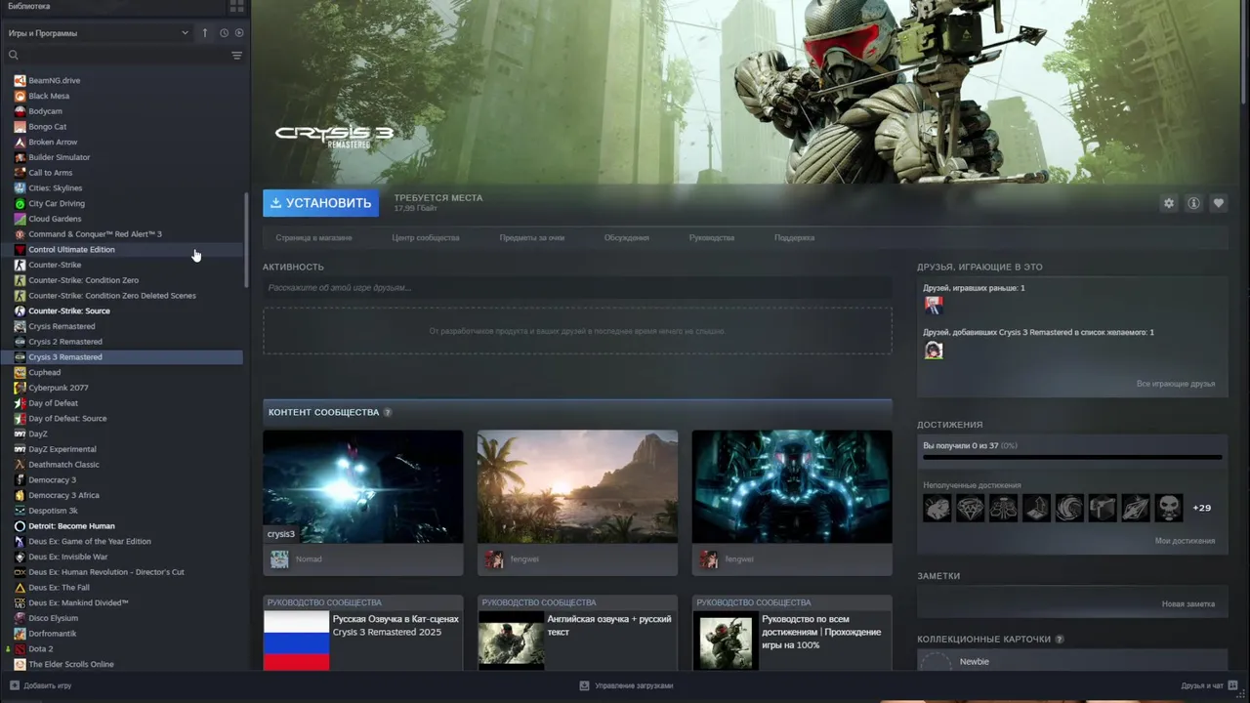Open the tropical beach screenshot thumbnail
This screenshot has height=703, width=1250.
(577, 486)
